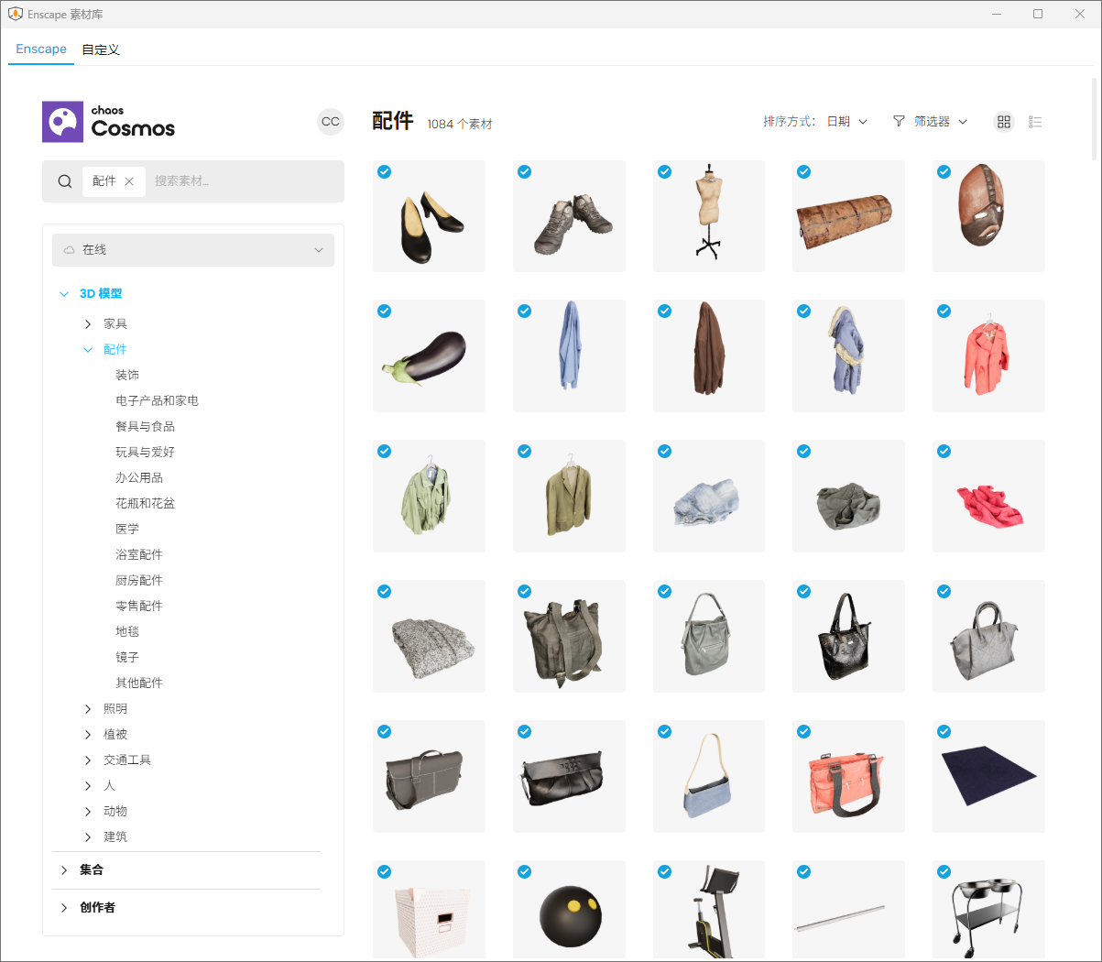Remove the 配件 search filter tag
This screenshot has width=1102, height=962.
click(129, 181)
